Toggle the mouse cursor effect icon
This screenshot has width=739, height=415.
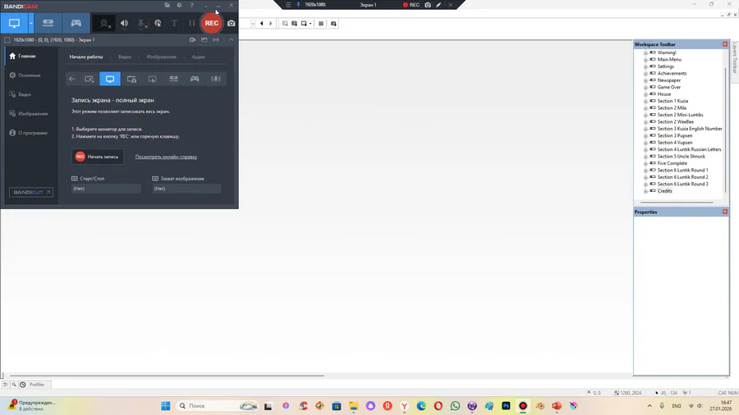click(158, 23)
